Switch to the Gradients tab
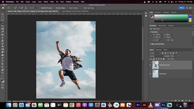 tap(166, 12)
